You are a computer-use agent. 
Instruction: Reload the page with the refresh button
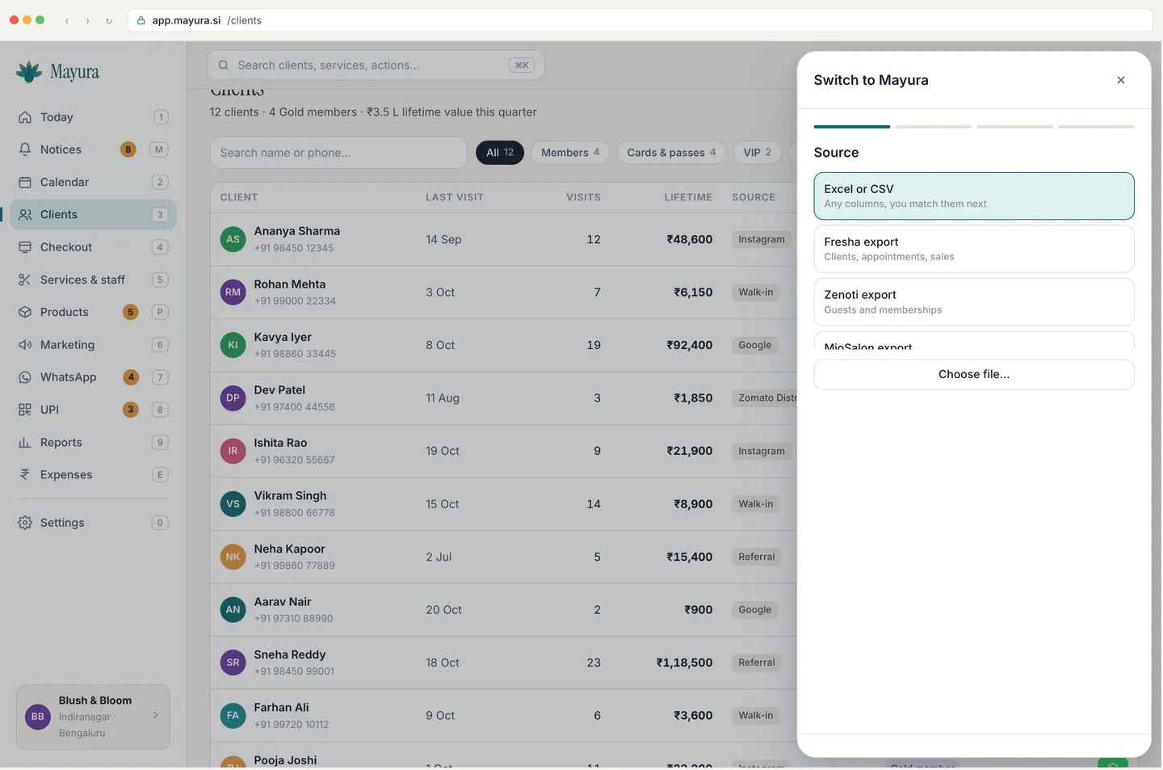(109, 21)
